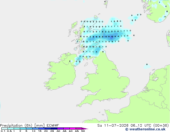This screenshot has width=170, height=132.
Task: Click the legend label "0.5"
Action: pos(9,131)
